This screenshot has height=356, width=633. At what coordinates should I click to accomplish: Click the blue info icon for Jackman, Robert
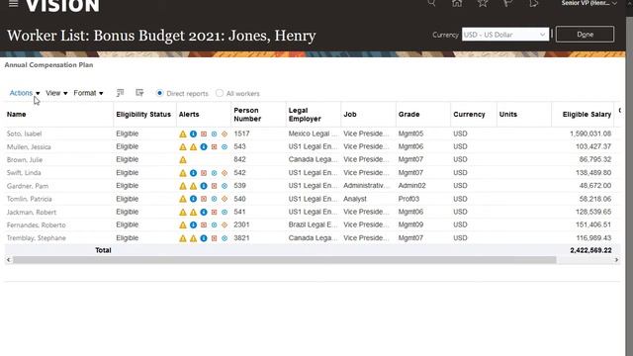(204, 212)
